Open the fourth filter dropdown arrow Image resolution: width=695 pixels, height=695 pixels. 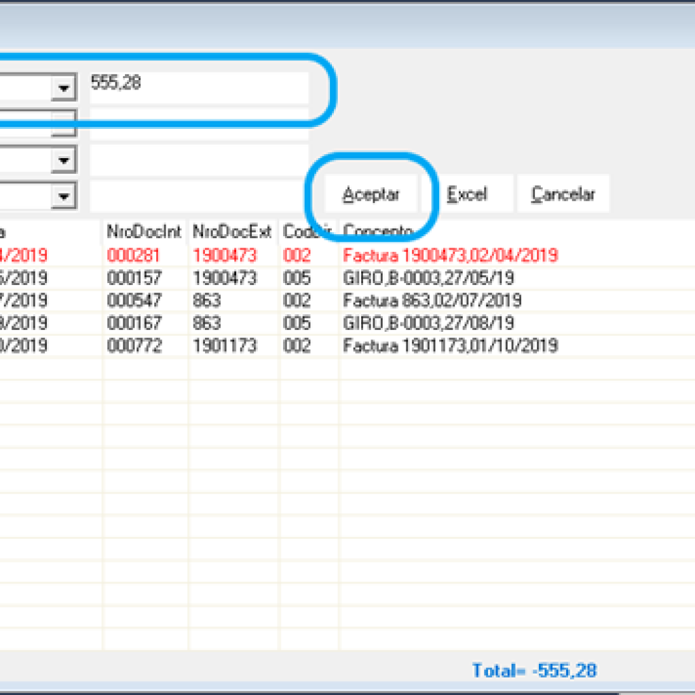64,195
